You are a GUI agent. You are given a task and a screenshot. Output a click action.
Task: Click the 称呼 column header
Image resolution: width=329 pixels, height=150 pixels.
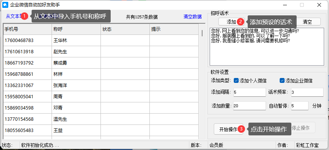click(76, 29)
